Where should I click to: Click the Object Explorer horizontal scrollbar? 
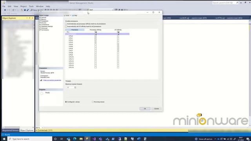click(x=18, y=127)
